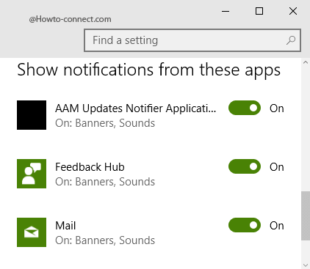Open Mail notification settings
The image size is (310, 269).
(65, 226)
